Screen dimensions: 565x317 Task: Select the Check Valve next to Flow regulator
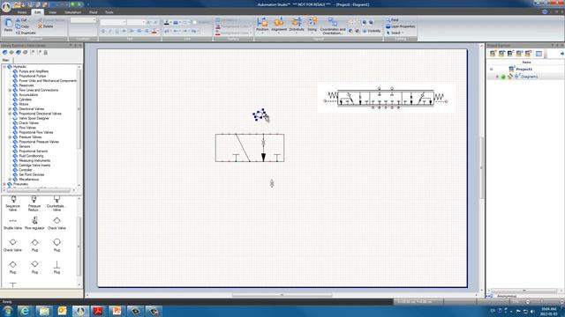point(56,224)
